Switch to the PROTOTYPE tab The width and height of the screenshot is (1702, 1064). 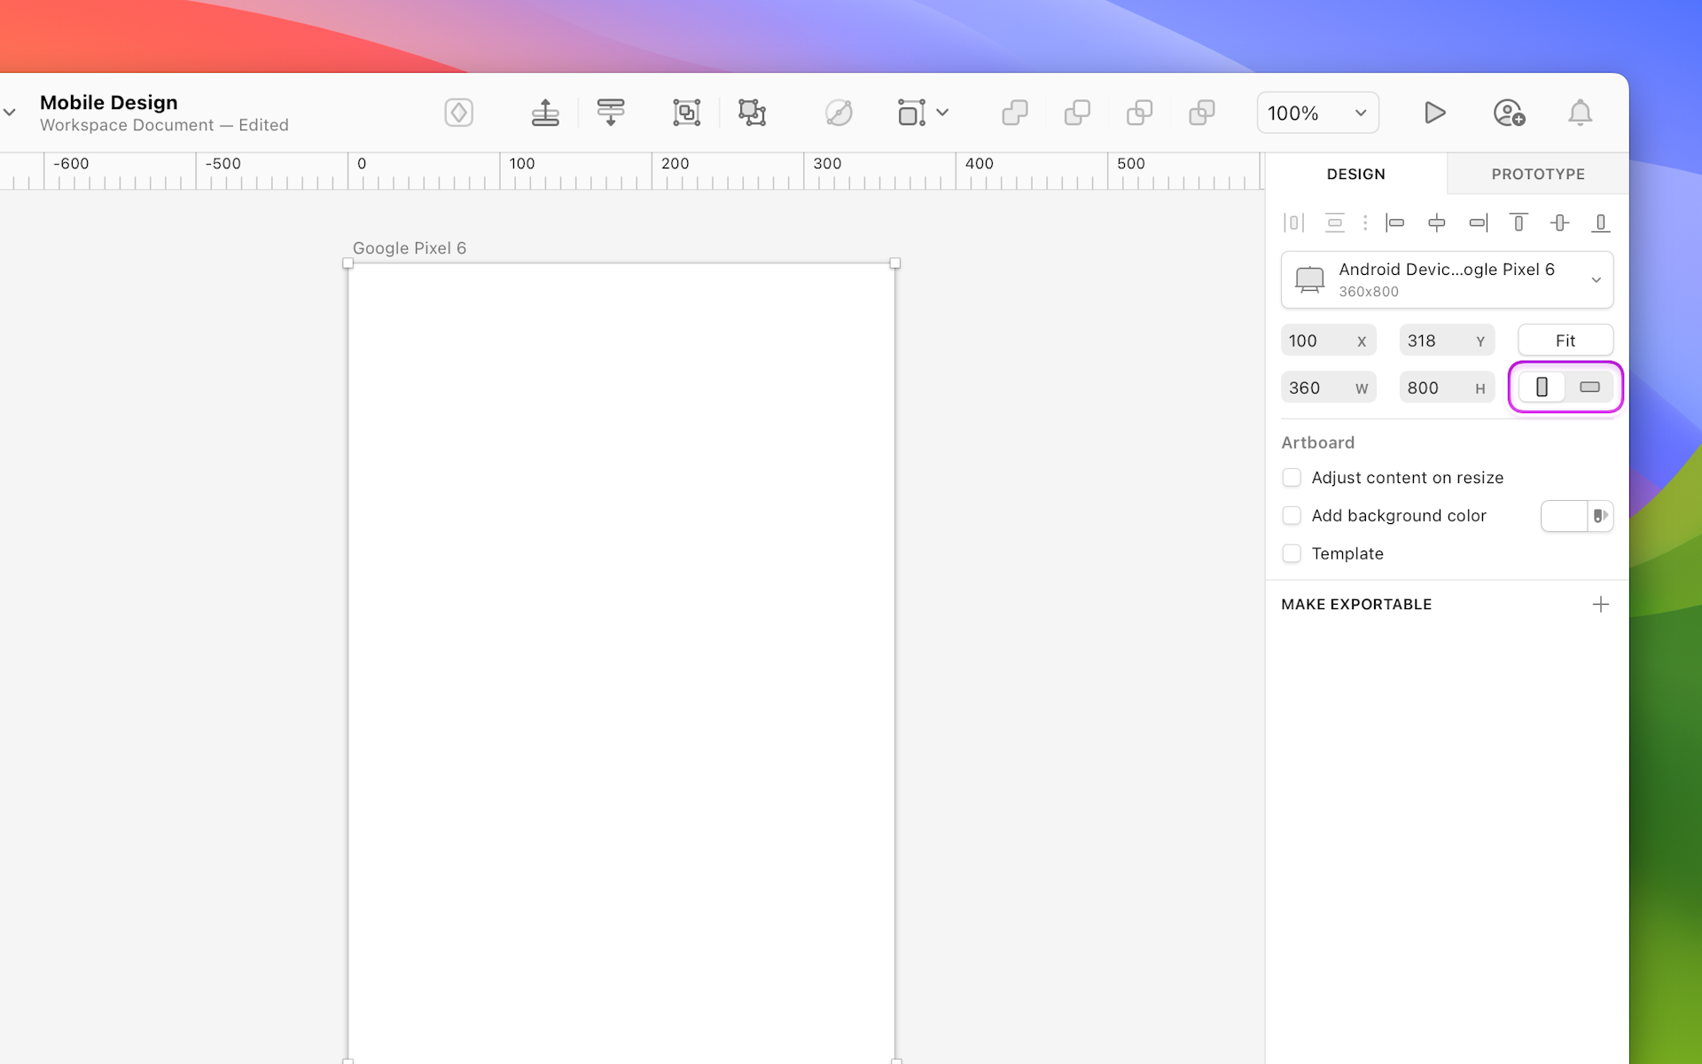tap(1538, 174)
